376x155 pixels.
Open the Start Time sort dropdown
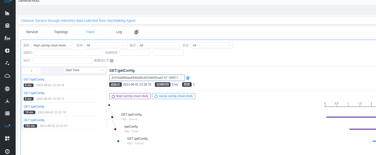(84, 70)
